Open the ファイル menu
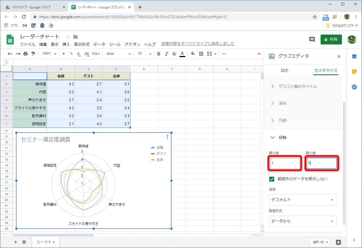 27,44
